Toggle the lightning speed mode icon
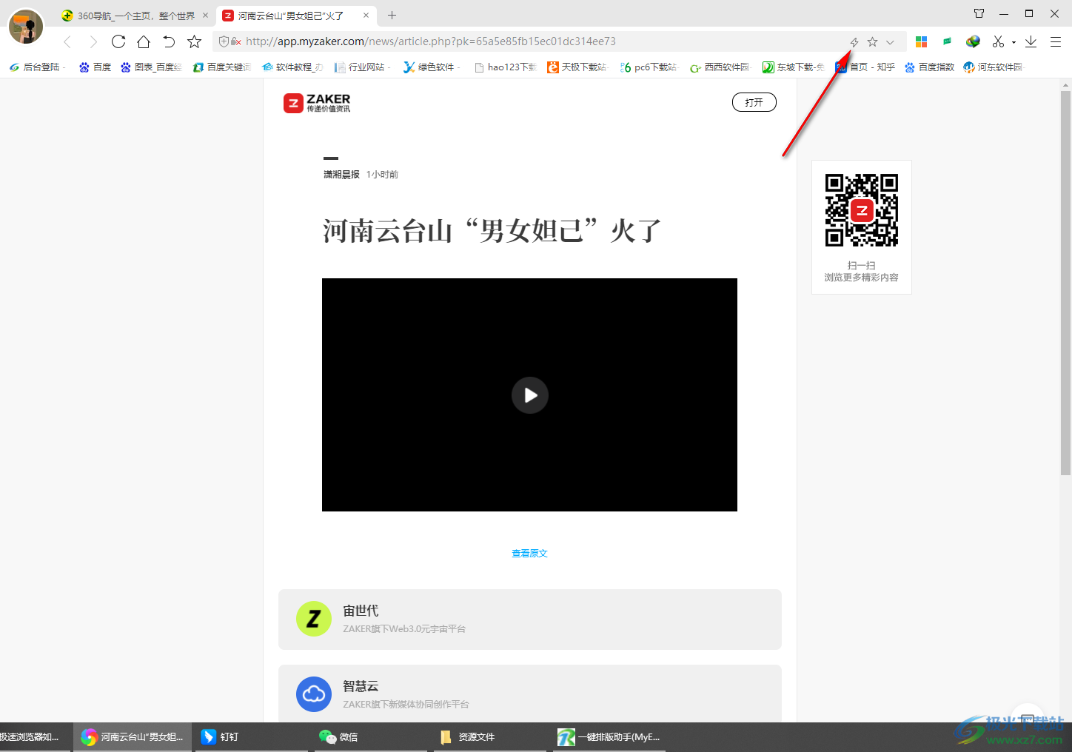Screen dimensions: 1072x752 [x=854, y=42]
